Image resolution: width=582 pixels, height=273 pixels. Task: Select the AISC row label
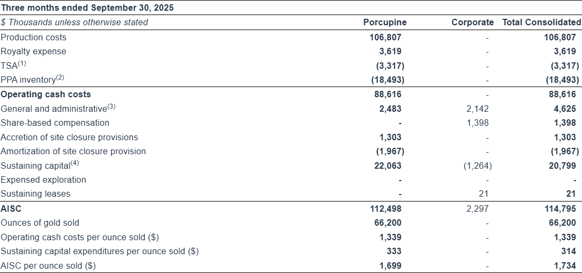(x=11, y=209)
